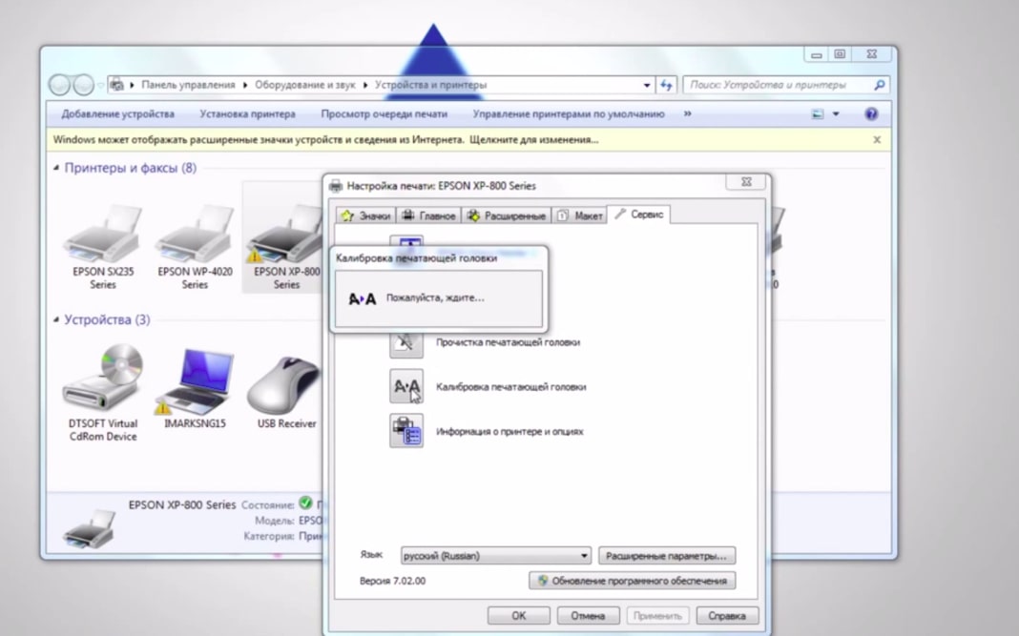Click the search magnifier icon
This screenshot has height=636, width=1019.
[880, 85]
